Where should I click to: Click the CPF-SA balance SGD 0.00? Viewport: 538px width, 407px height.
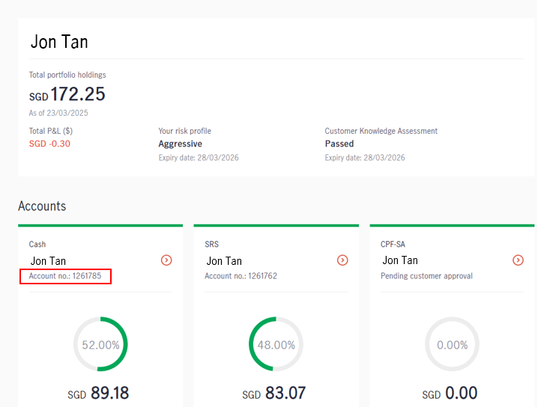(450, 394)
